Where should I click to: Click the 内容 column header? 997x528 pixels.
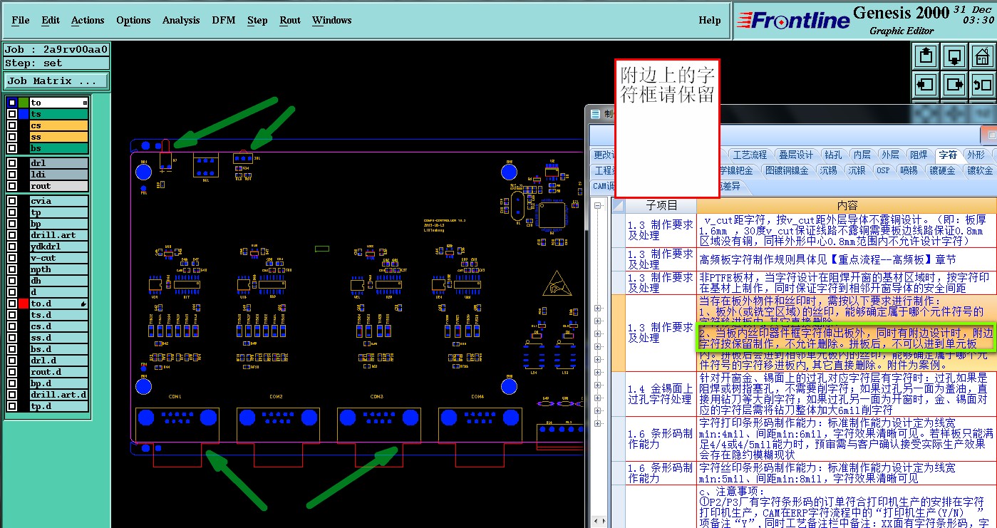847,205
